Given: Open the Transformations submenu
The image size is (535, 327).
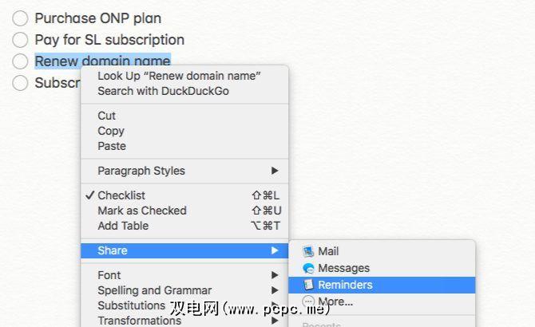Looking at the screenshot, I should [x=184, y=321].
